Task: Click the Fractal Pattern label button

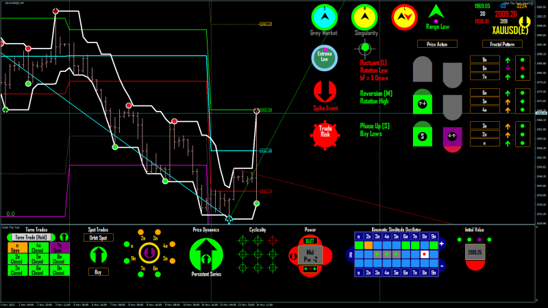Action: click(x=502, y=44)
